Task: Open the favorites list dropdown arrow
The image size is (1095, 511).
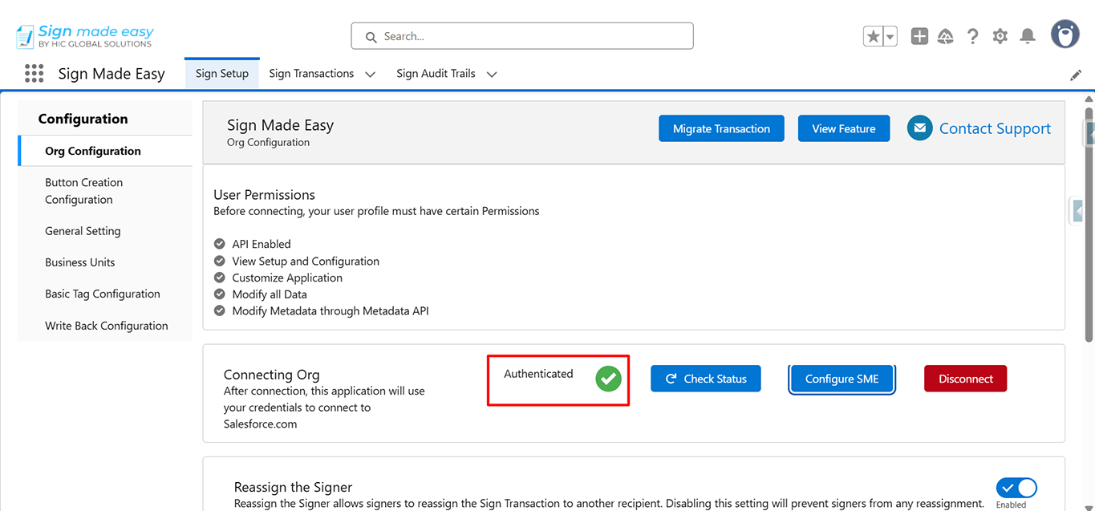Action: (x=890, y=36)
